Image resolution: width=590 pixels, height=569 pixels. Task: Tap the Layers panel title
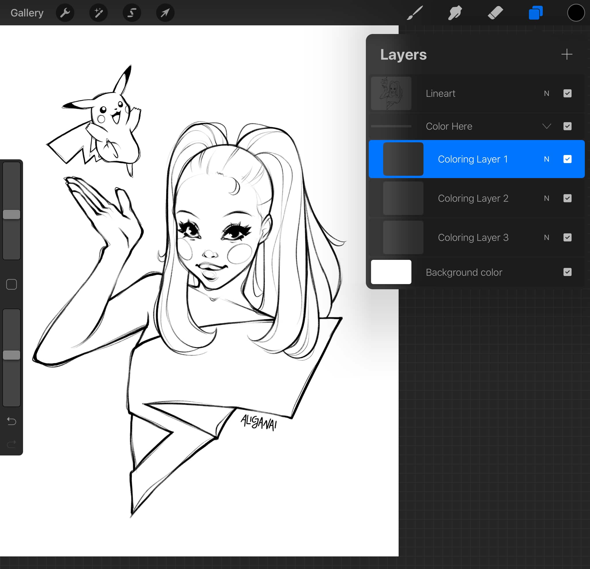403,54
